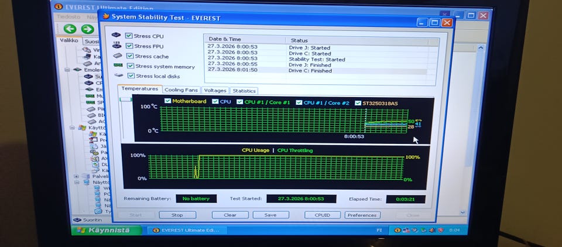Click the Test Started value 27.3.2026 8:00:53
Viewport: 562px width, 247px height.
point(301,198)
